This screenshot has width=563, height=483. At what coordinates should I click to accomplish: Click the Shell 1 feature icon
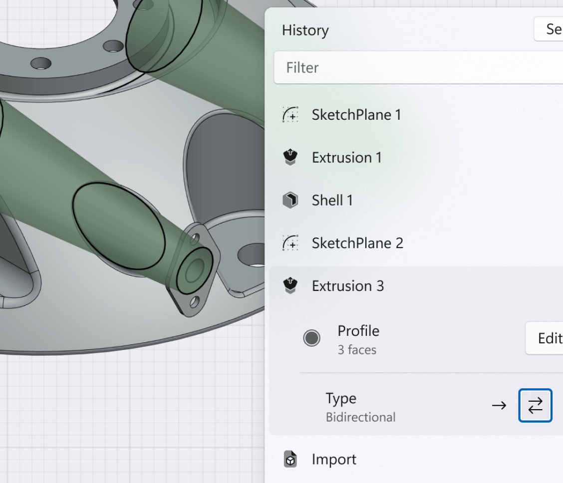290,200
